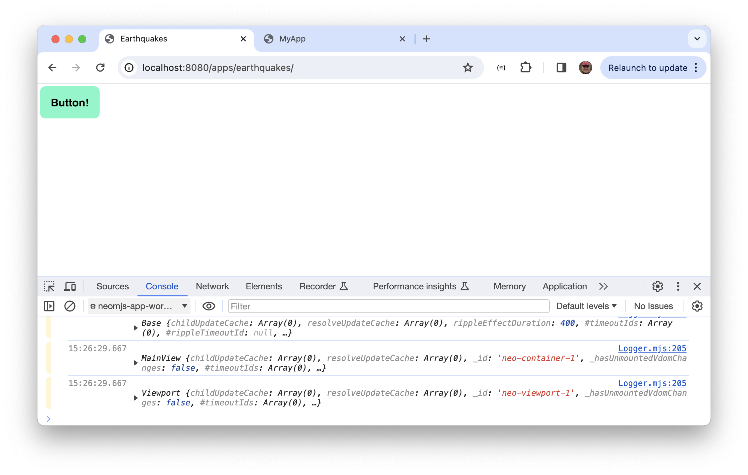Switch to the MyApp browser tab

[292, 39]
